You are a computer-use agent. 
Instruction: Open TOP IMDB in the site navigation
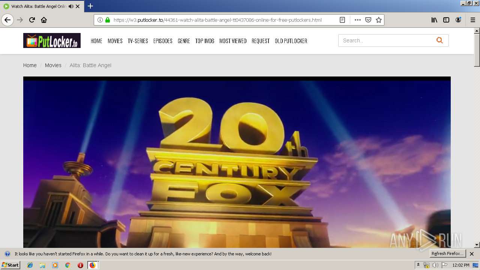[x=205, y=41]
